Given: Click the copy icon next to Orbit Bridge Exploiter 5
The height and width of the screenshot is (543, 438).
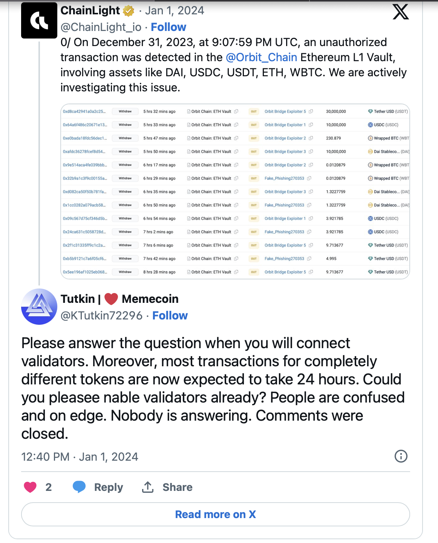Looking at the screenshot, I should coord(311,111).
